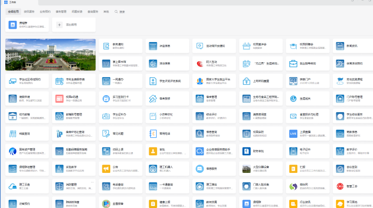Open the 上课直播 LIVE app icon
This screenshot has height=208, width=373.
coord(293,134)
